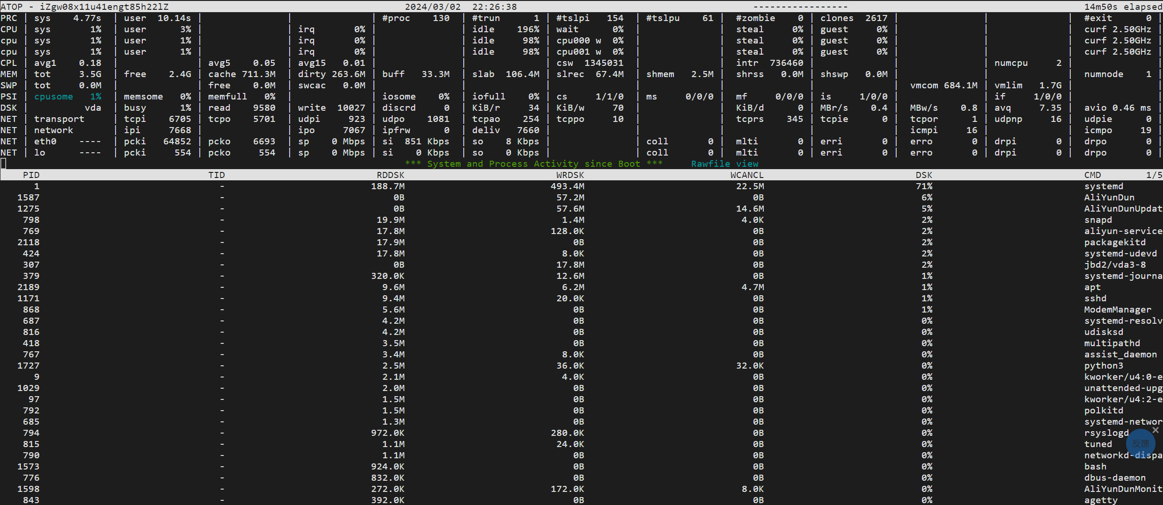1163x505 pixels.
Task: Select the snapd command entry
Action: click(x=1097, y=220)
